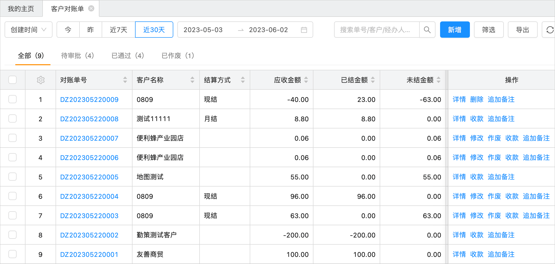Screen dimensions: 555x264
Task: Open column settings gear icon
Action: (x=41, y=80)
